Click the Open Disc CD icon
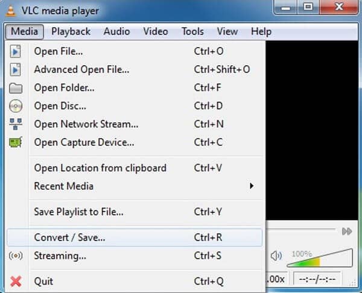The height and width of the screenshot is (293, 362). [16, 106]
